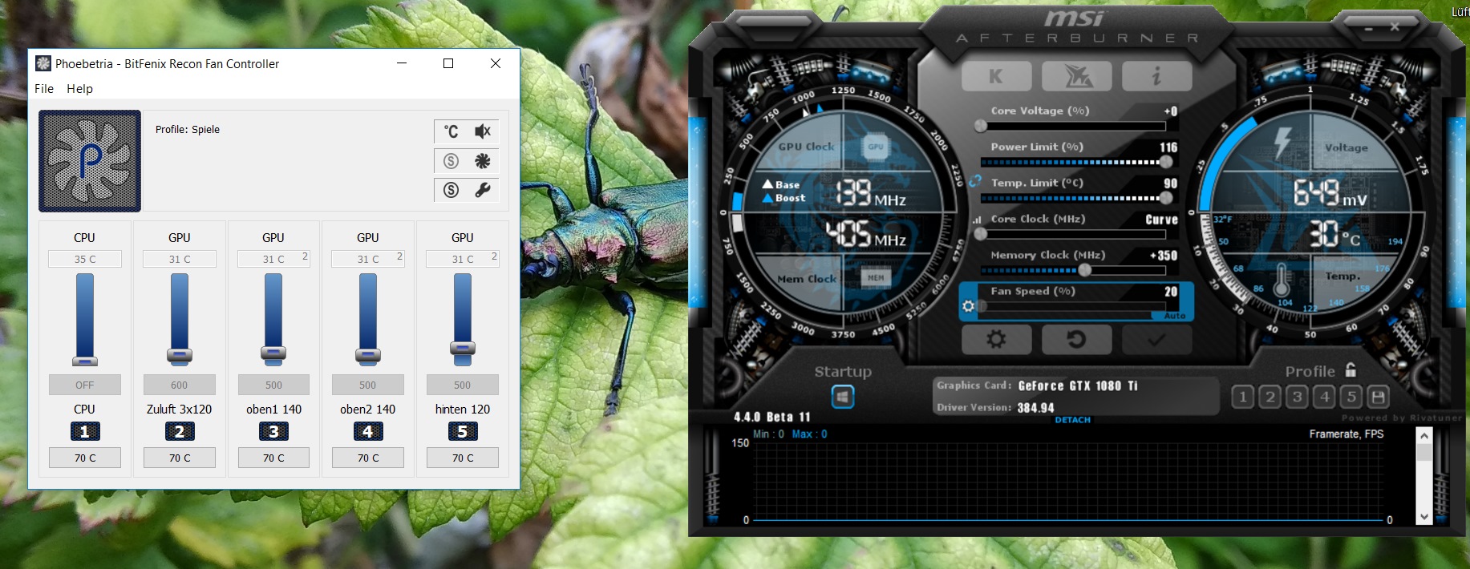Click the hinten 120 fan slider handle

point(463,348)
